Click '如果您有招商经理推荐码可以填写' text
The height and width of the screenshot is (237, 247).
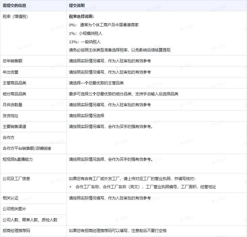point(98,231)
